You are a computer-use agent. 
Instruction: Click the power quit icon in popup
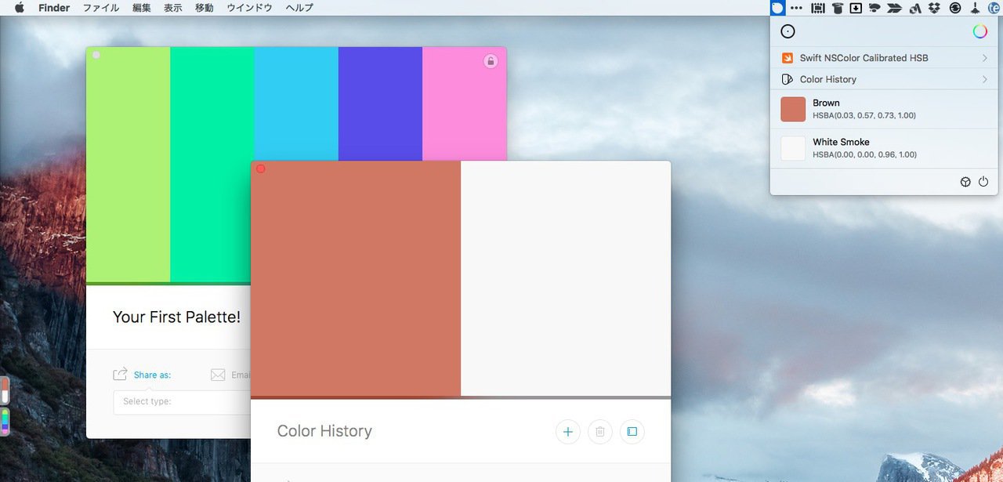pos(983,182)
